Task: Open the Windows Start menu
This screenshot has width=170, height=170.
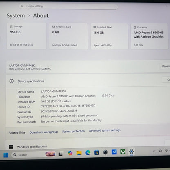Action: pyautogui.click(x=6, y=155)
